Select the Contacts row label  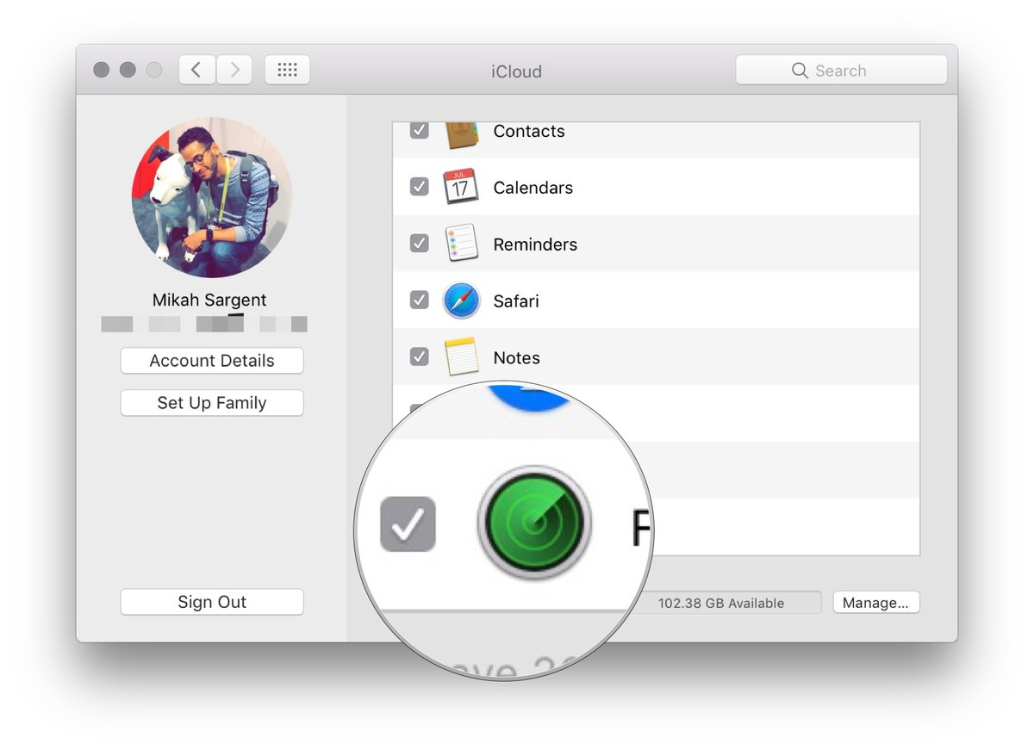click(529, 131)
